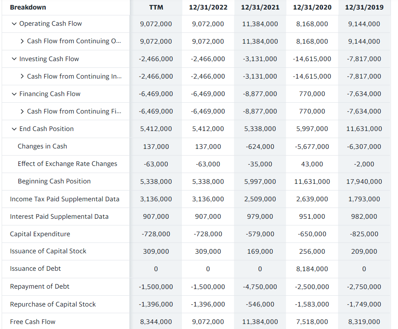This screenshot has width=398, height=329.
Task: Click Income Tax Paid 2020 value 2,639,000
Action: click(x=312, y=199)
